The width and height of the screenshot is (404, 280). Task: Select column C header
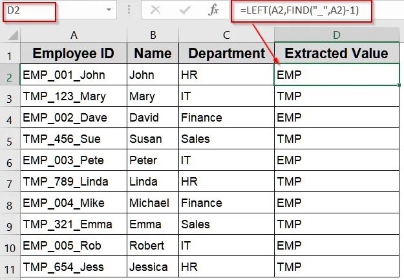(226, 35)
